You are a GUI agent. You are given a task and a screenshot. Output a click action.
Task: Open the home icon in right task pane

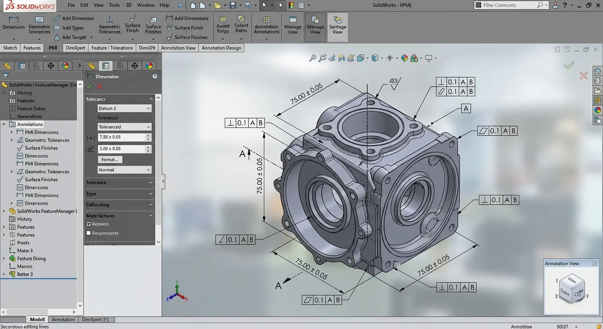597,71
